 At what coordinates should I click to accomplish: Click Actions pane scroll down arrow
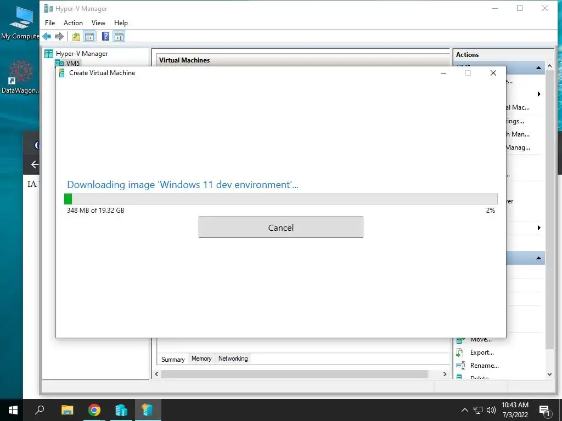click(550, 374)
